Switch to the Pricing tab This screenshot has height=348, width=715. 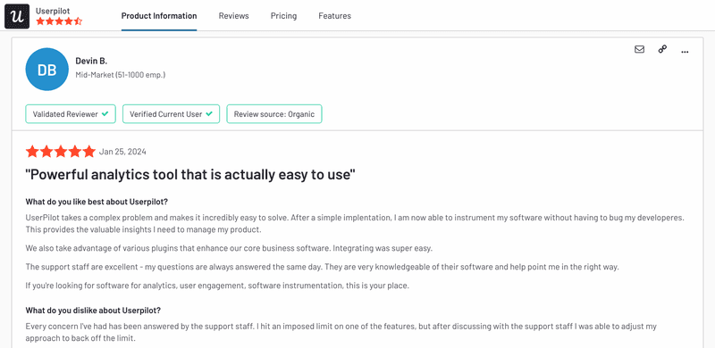(x=283, y=16)
